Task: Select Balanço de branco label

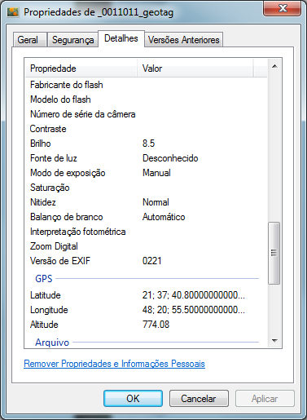Action: (x=67, y=217)
